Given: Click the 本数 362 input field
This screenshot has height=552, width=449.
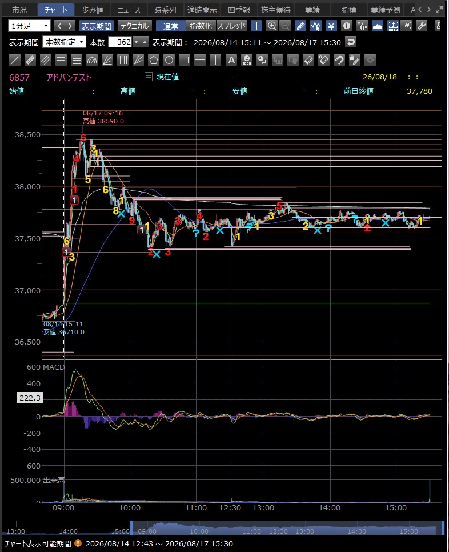Looking at the screenshot, I should [x=120, y=42].
